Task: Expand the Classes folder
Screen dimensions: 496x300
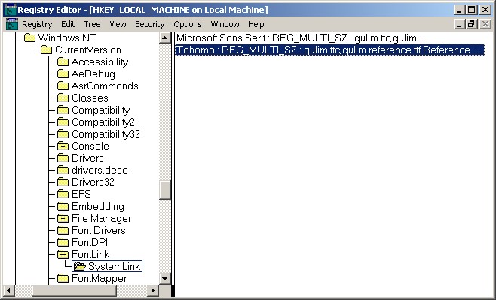Action: (x=63, y=98)
